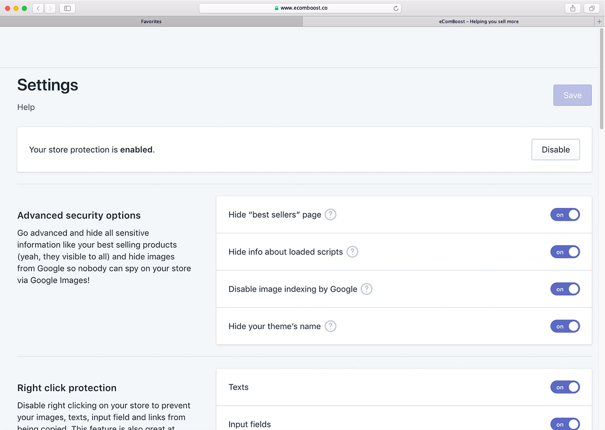
Task: Switch off Hide info about loaded scripts
Action: pyautogui.click(x=565, y=252)
